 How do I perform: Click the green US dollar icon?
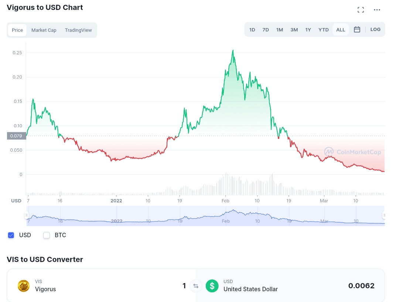[x=212, y=286]
